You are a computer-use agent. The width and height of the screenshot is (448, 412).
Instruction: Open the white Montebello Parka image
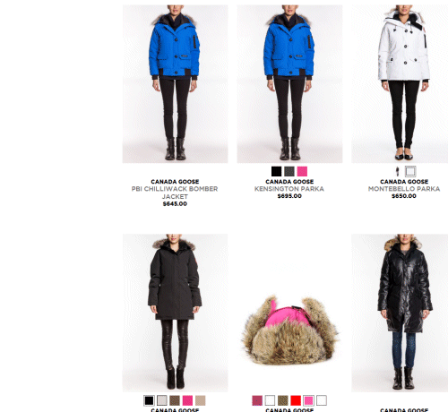[400, 83]
